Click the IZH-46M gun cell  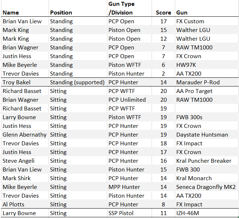click(207, 213)
